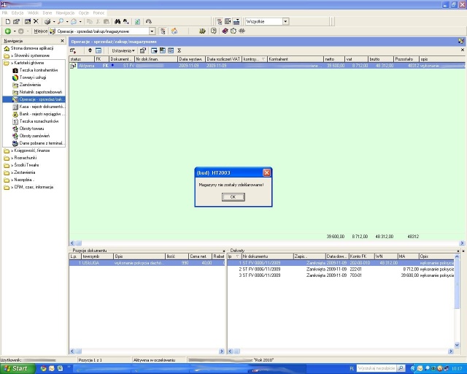Click the up-down sort arrows icon

tap(90, 50)
